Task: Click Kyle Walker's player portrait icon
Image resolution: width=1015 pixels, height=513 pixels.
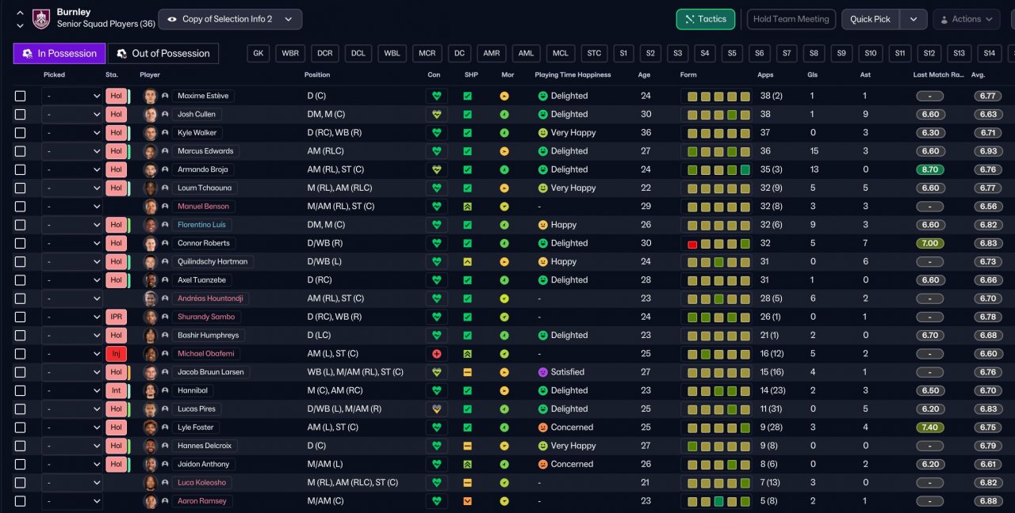Action: tap(150, 133)
